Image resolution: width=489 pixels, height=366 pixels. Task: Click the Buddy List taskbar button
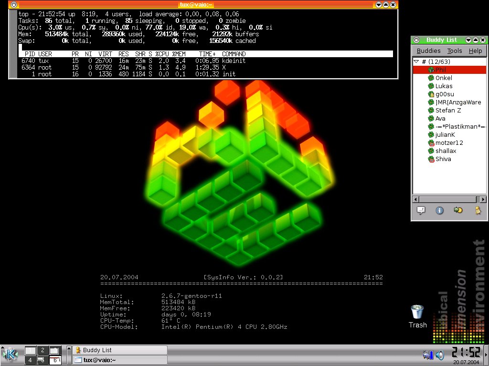coord(119,350)
